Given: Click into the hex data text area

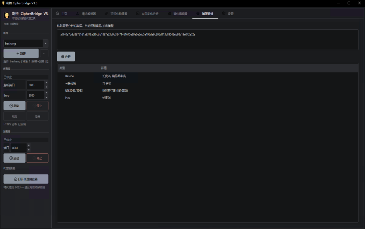Looking at the screenshot, I should [x=208, y=39].
